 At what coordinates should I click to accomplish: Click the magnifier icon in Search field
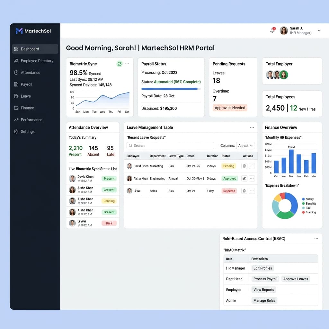pos(130,146)
